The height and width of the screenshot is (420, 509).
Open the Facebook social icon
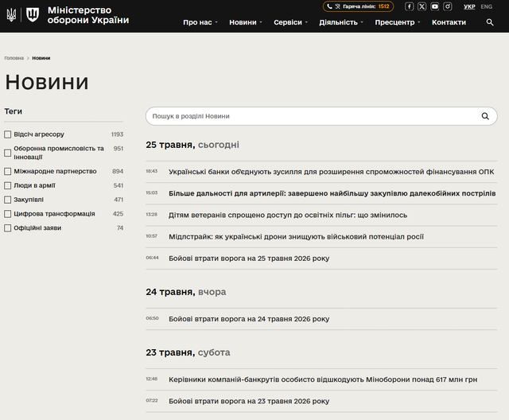pos(409,6)
